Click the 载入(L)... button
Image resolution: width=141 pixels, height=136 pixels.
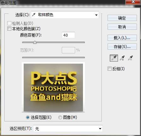[x=122, y=38]
